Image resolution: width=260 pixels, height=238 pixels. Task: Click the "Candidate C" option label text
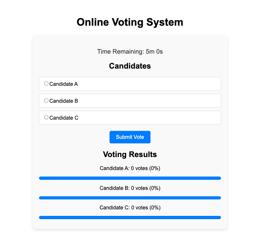pos(64,118)
